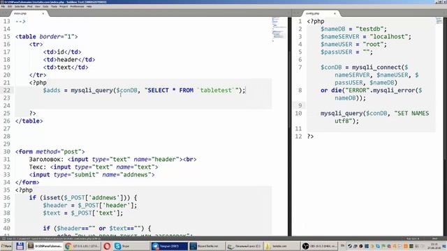Click the <table border="1"> tag
The width and height of the screenshot is (447, 251).
[47, 36]
